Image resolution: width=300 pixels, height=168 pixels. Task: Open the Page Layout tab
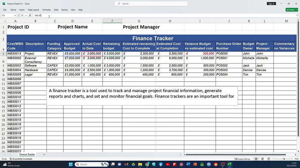click(33, 10)
